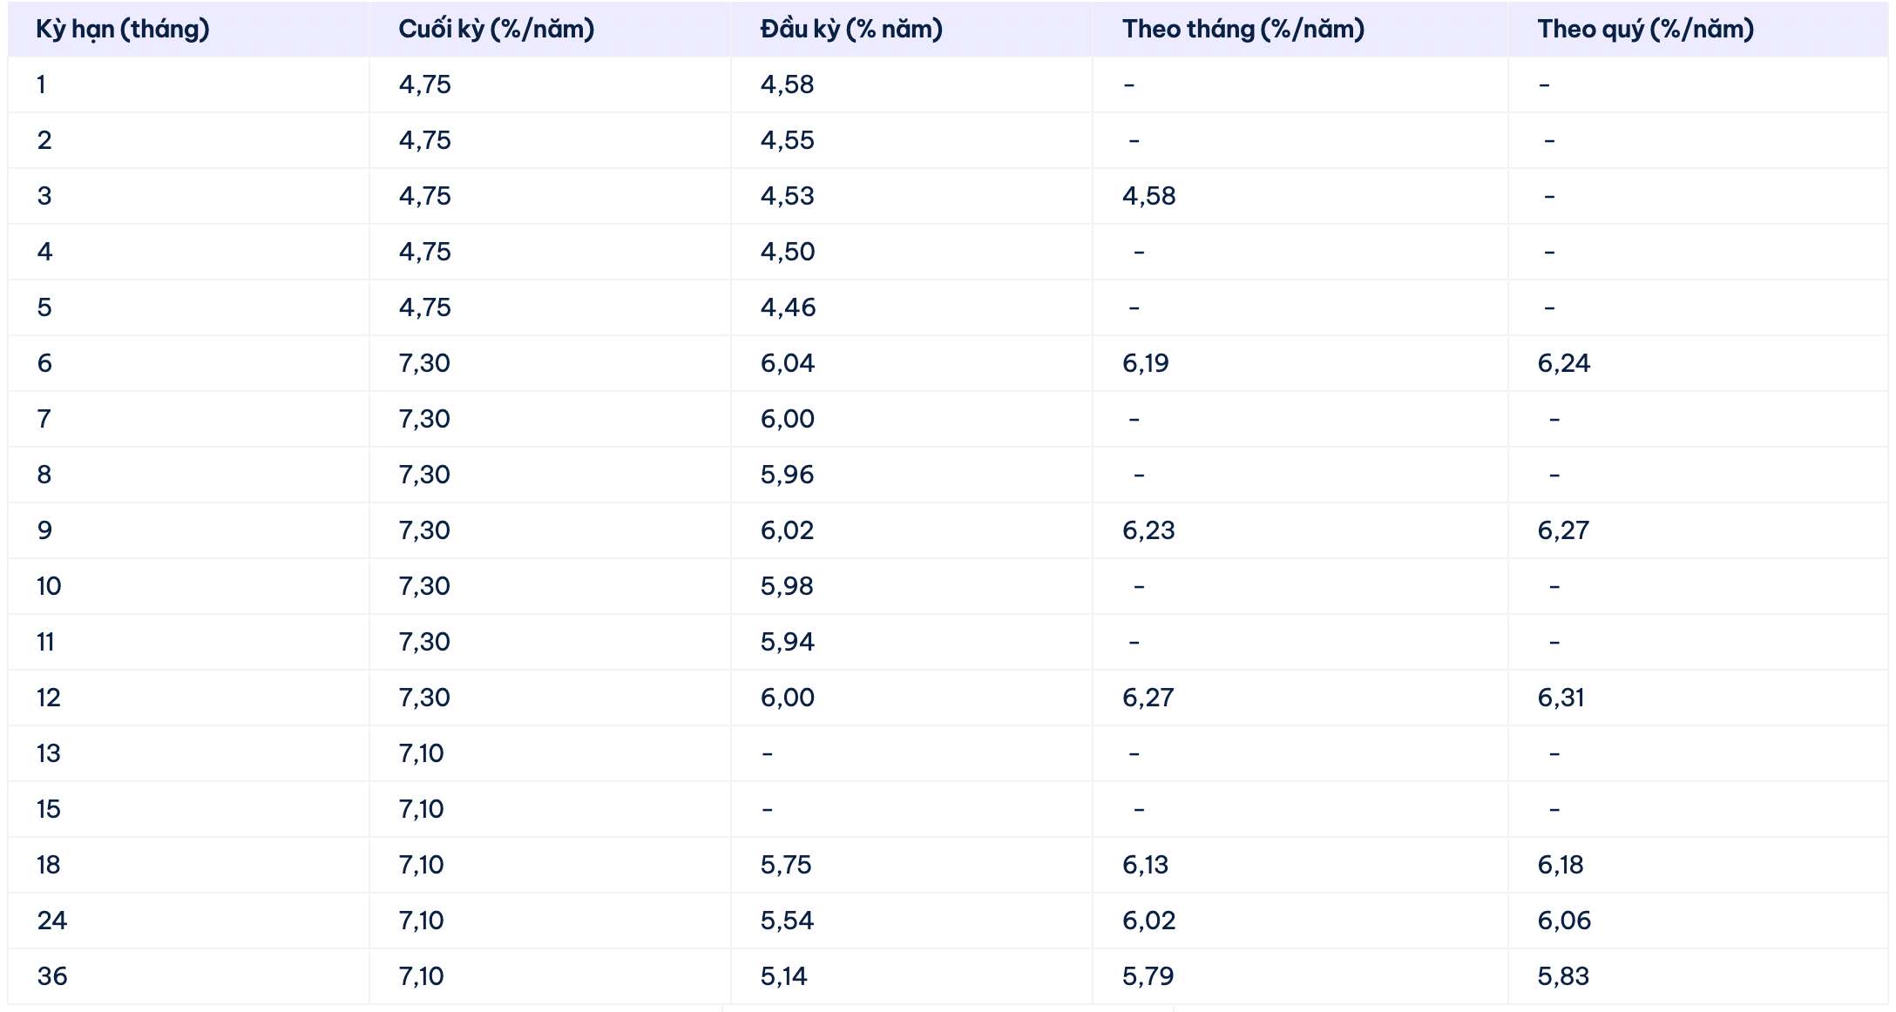Select the 5,75 rate in the 18-month row
The width and height of the screenshot is (1896, 1012).
point(785,866)
